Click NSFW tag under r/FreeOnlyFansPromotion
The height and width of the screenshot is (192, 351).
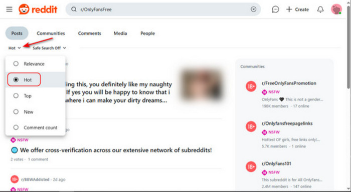pos(271,92)
